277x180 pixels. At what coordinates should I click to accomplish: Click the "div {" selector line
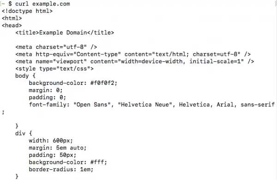pyautogui.click(x=24, y=133)
